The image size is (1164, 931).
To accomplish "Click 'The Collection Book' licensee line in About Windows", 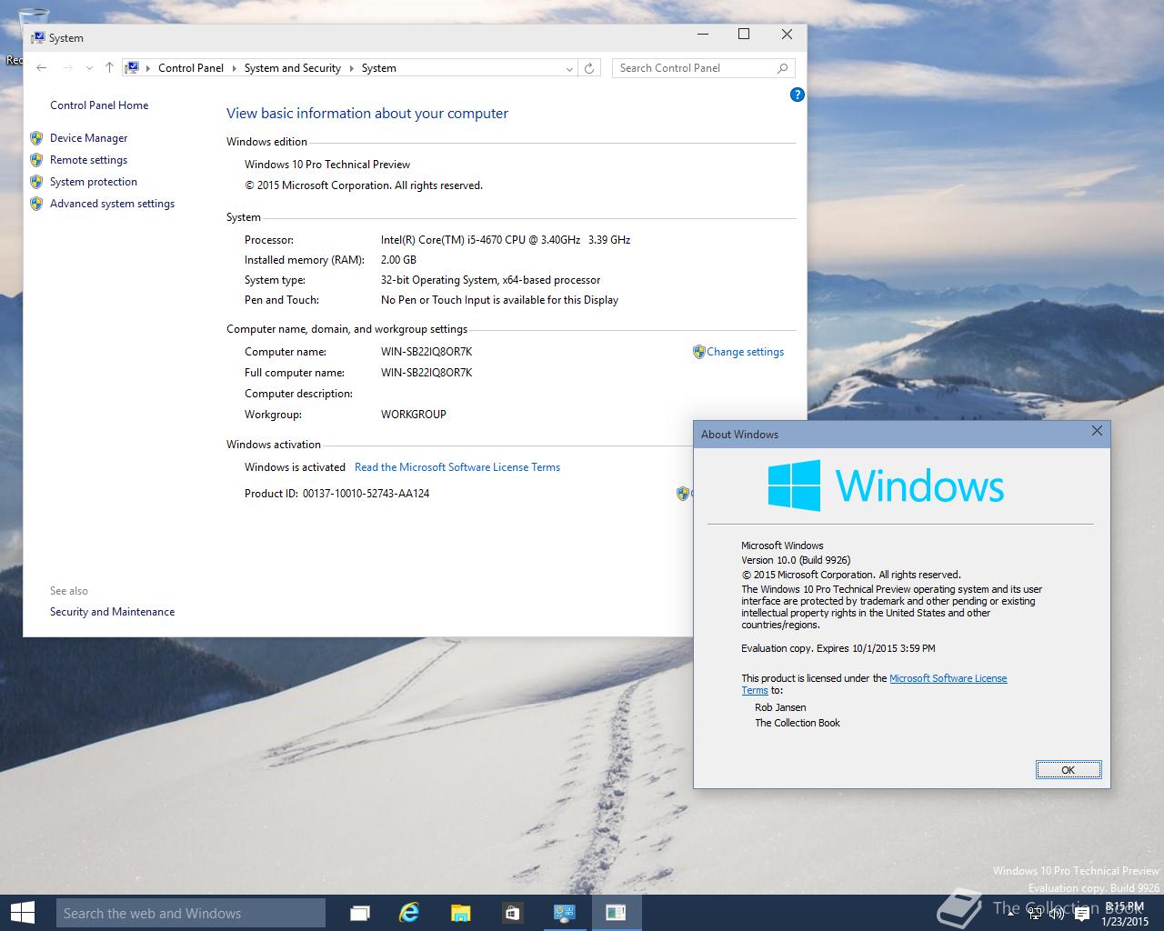I will 798,723.
